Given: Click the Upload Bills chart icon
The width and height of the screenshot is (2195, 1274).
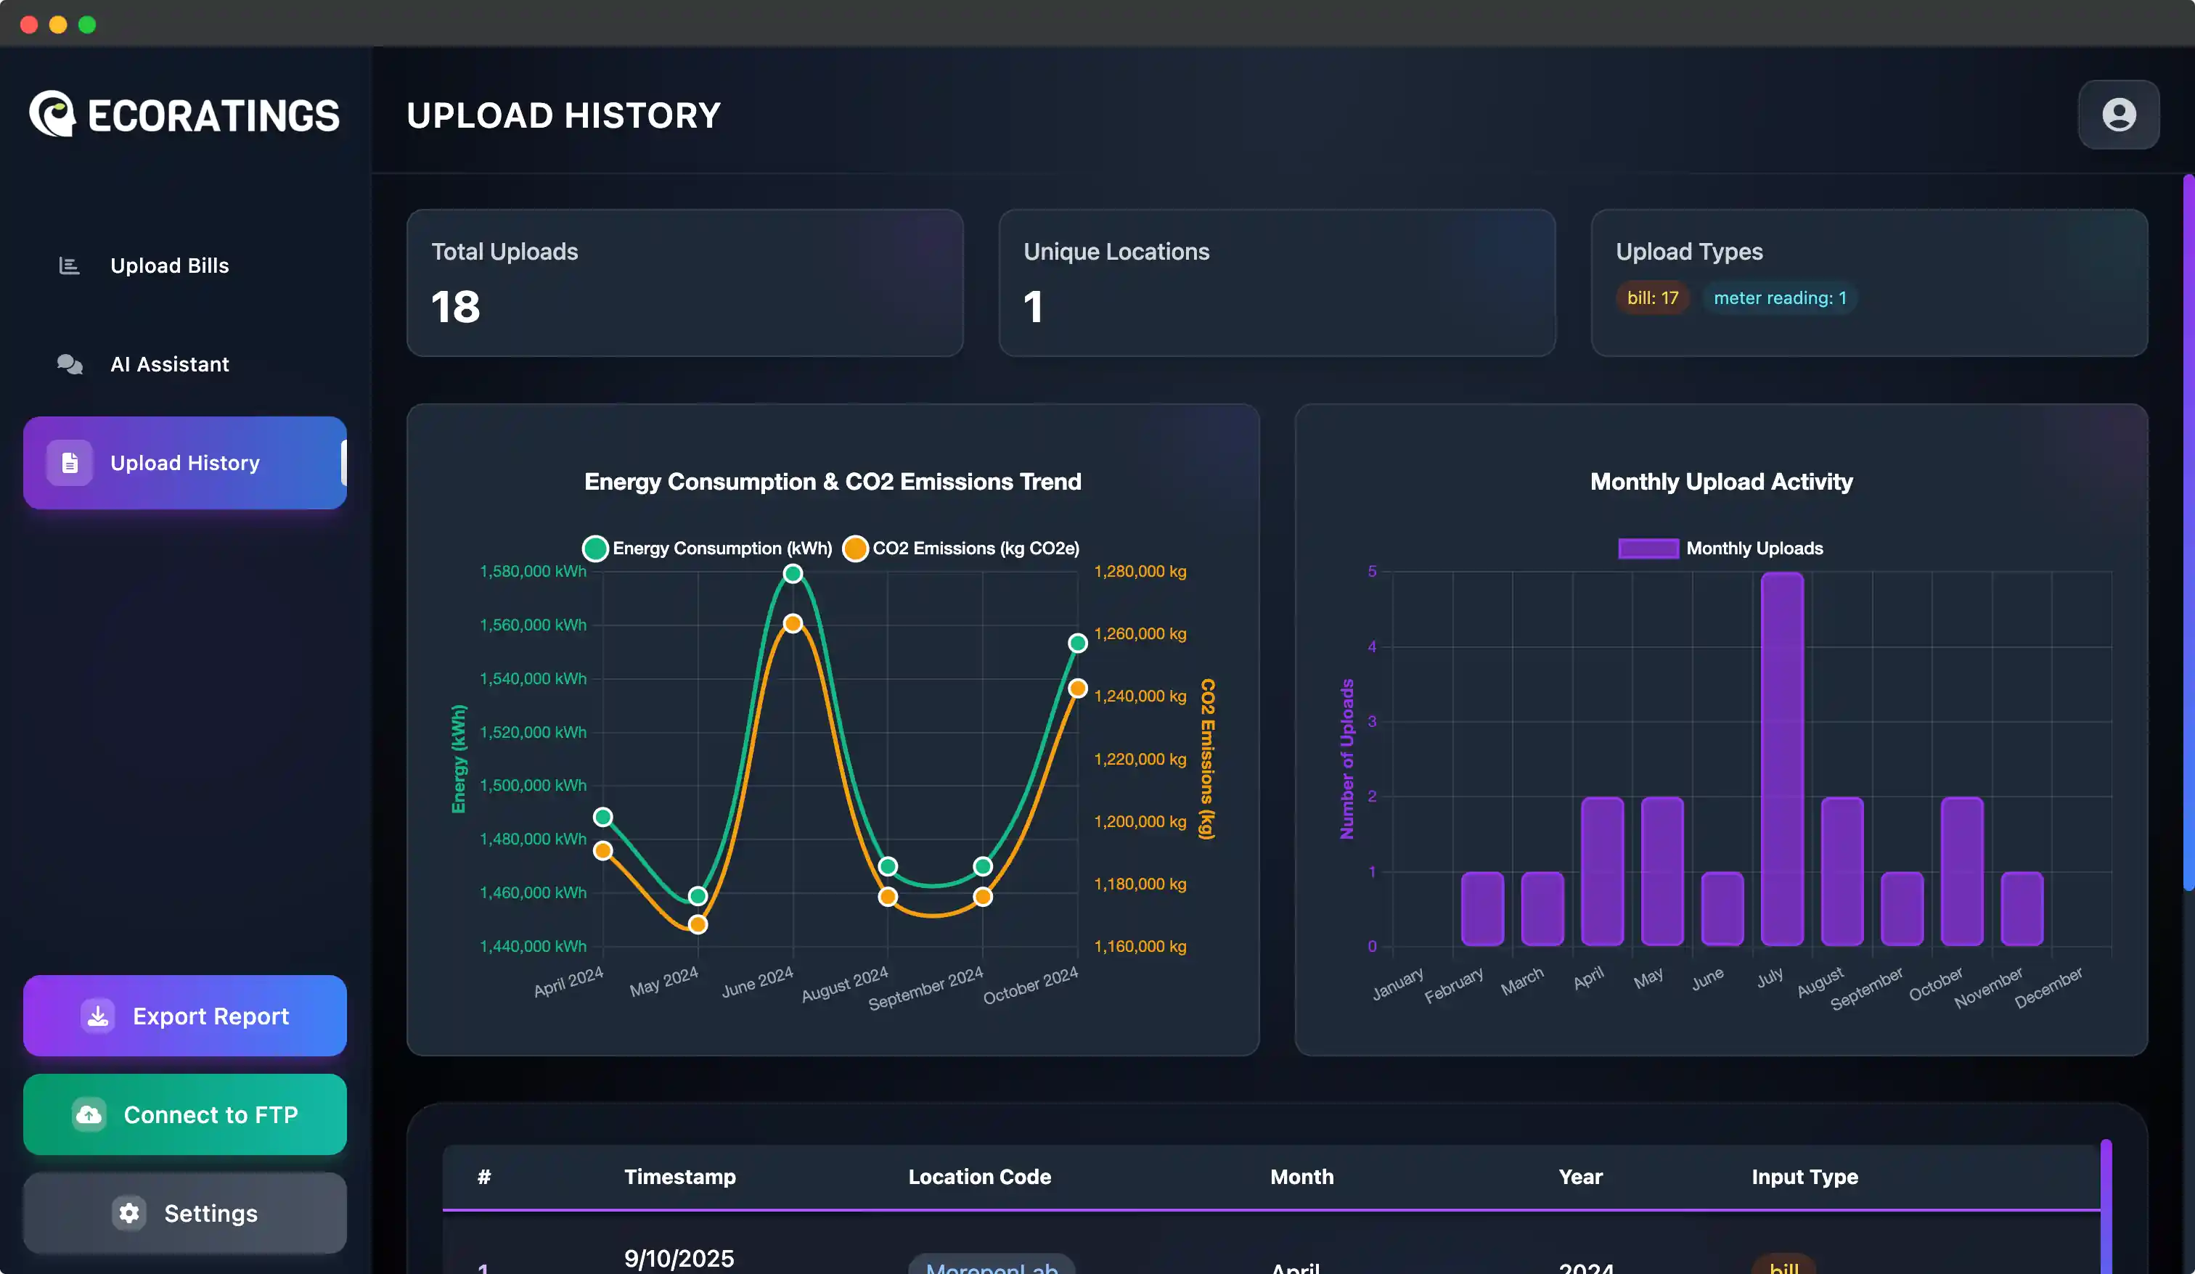Looking at the screenshot, I should tap(69, 266).
